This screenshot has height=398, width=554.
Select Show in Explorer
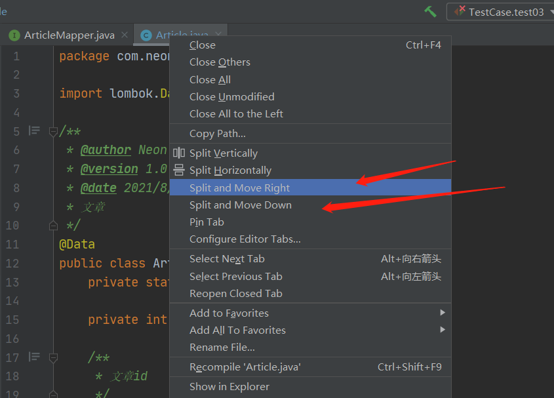pos(310,387)
